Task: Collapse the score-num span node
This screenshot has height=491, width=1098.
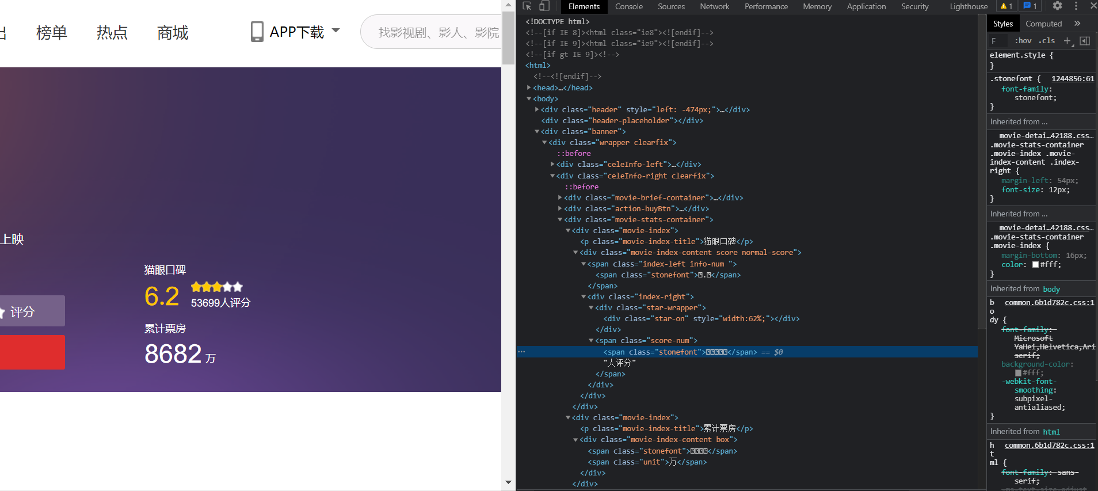Action: coord(591,340)
